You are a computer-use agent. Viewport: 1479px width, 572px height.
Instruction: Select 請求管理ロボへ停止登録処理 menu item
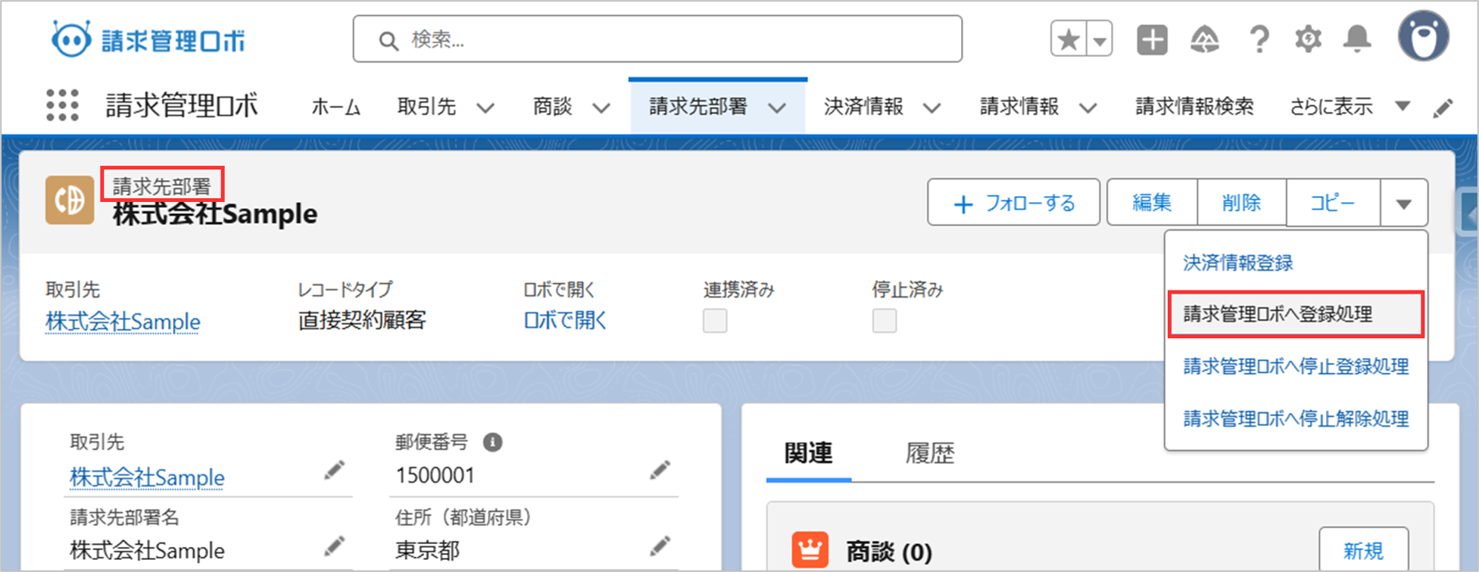(1295, 367)
